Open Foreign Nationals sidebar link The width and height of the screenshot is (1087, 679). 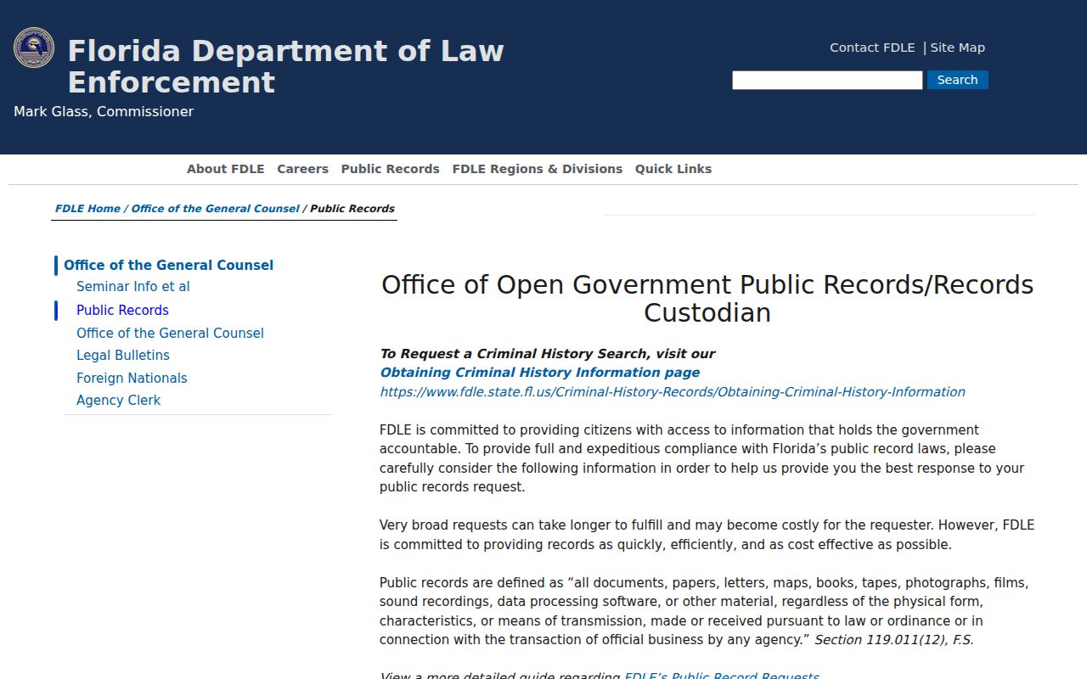point(132,379)
